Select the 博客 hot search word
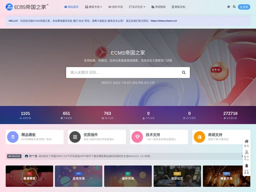 140,83
